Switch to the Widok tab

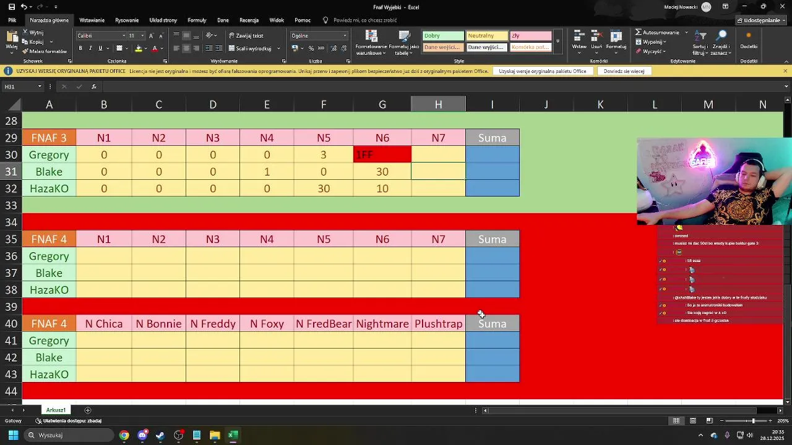point(277,20)
